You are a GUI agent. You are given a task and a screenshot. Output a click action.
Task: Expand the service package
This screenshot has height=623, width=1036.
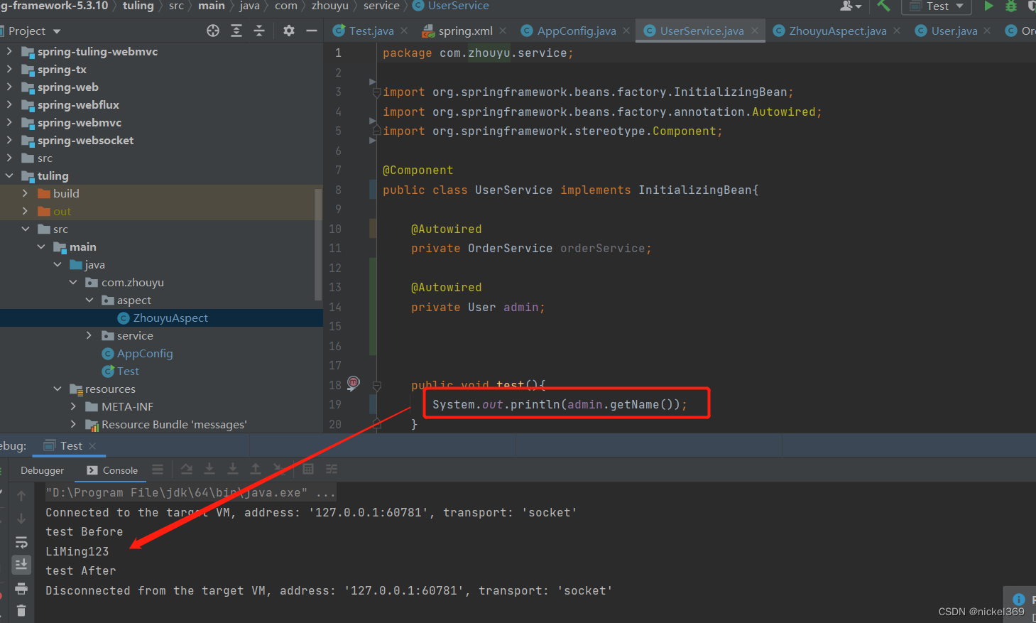pyautogui.click(x=89, y=335)
